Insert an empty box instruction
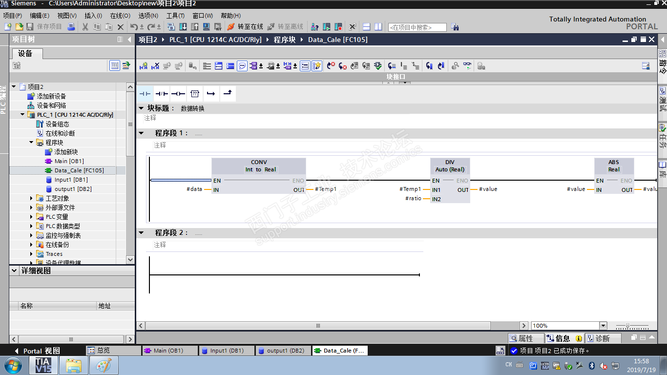The image size is (667, 375). pyautogui.click(x=195, y=93)
